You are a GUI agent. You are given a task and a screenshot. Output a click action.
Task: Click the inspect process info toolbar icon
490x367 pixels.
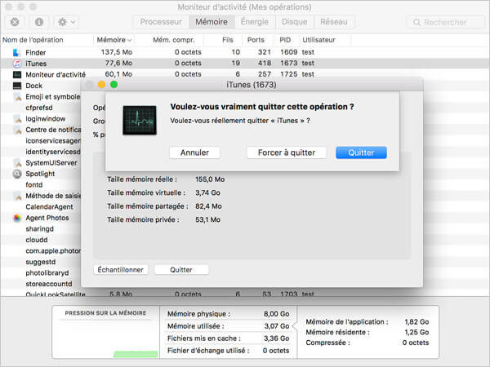(39, 22)
